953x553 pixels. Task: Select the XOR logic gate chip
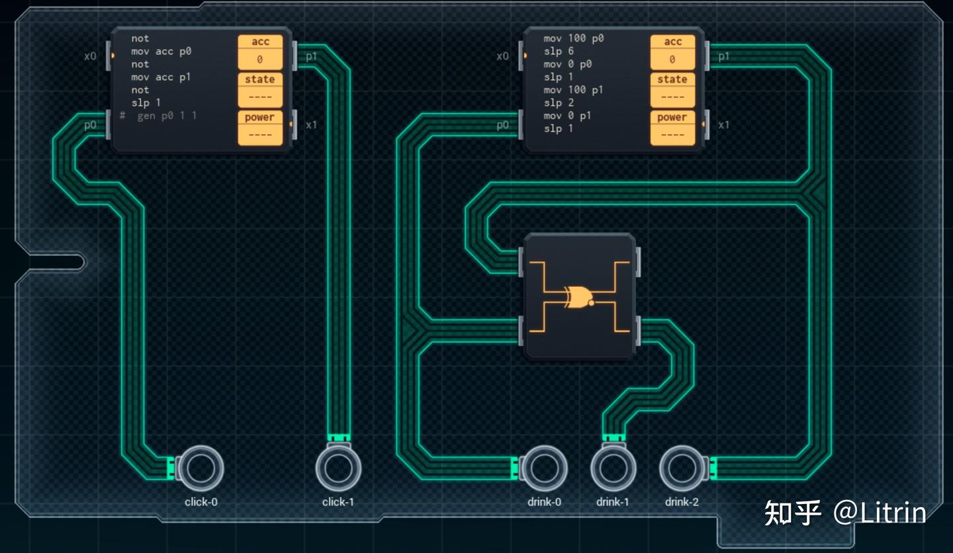tap(579, 296)
